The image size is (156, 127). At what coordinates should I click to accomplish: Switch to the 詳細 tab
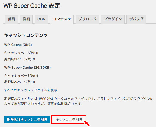tap(26, 19)
